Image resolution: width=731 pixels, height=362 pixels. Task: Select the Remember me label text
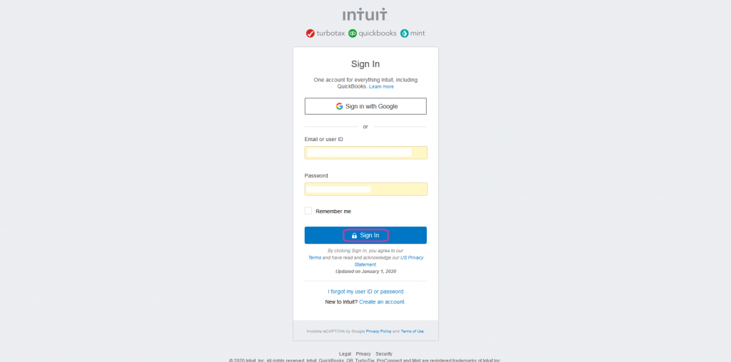coord(333,211)
